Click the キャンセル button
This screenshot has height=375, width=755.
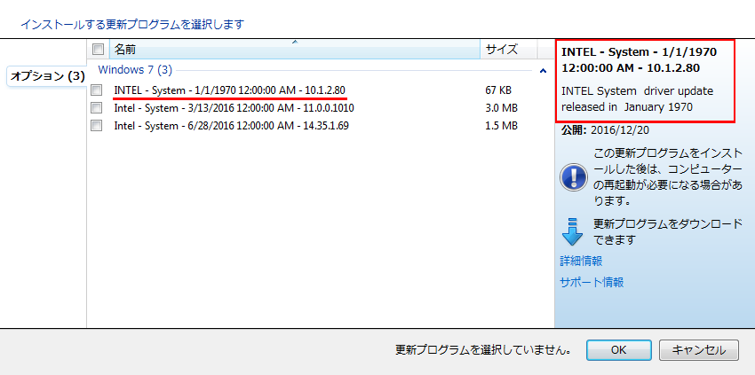click(699, 350)
